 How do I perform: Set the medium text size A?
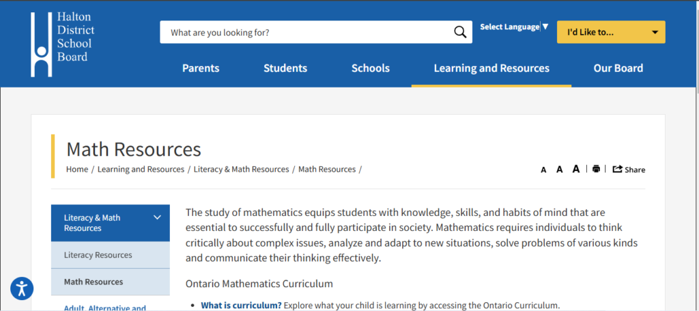[x=560, y=169]
